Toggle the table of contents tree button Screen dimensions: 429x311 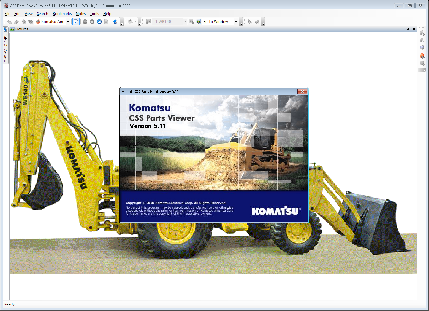76,22
